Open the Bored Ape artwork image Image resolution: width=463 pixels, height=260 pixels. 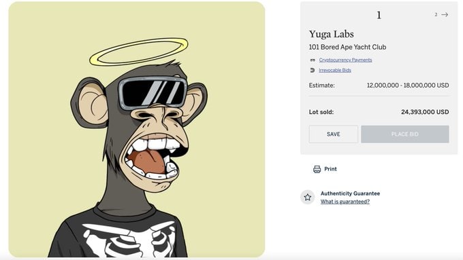137,130
